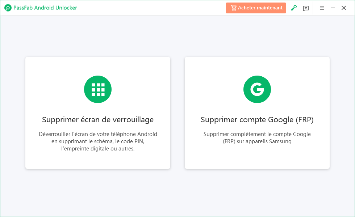Screen dimensions: 355x217
Task: Click the PassFab Android Unlocker title
Action: click(45, 8)
